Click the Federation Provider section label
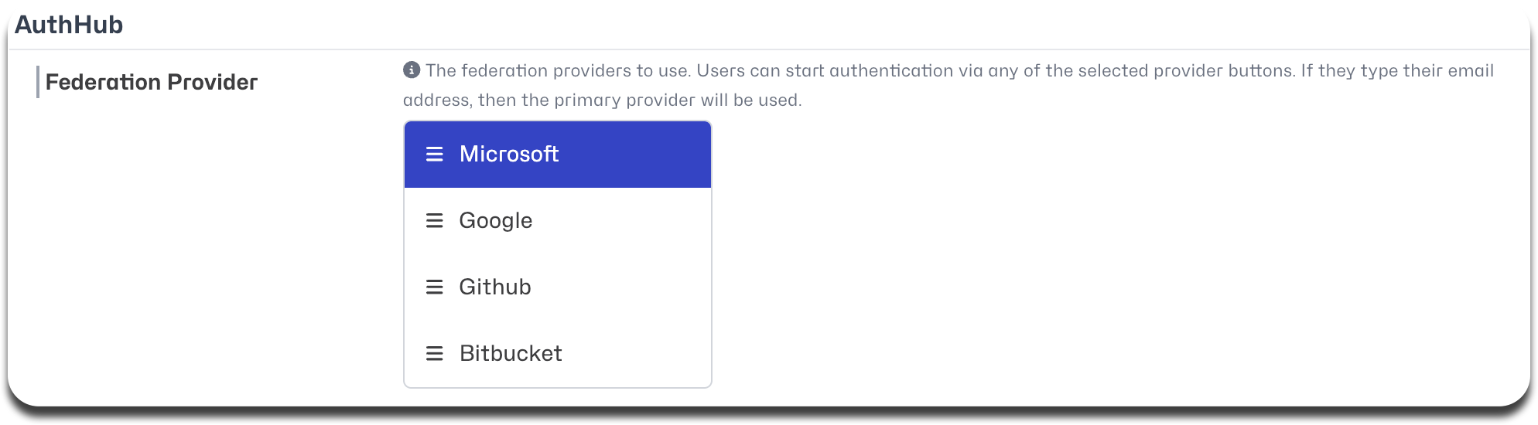Viewport: 1538px width, 425px height. click(x=152, y=82)
